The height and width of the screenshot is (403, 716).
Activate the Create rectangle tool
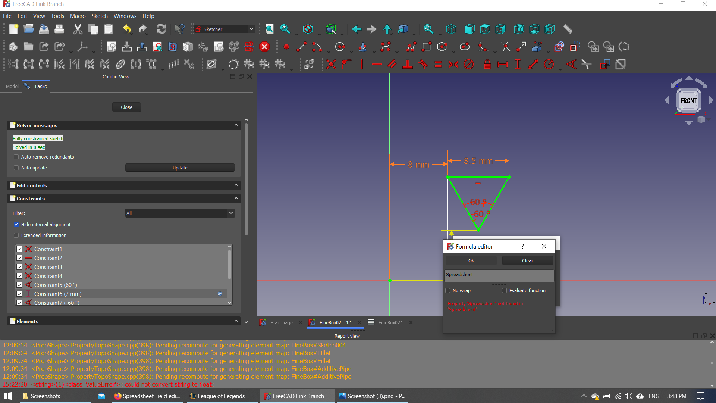(x=427, y=47)
